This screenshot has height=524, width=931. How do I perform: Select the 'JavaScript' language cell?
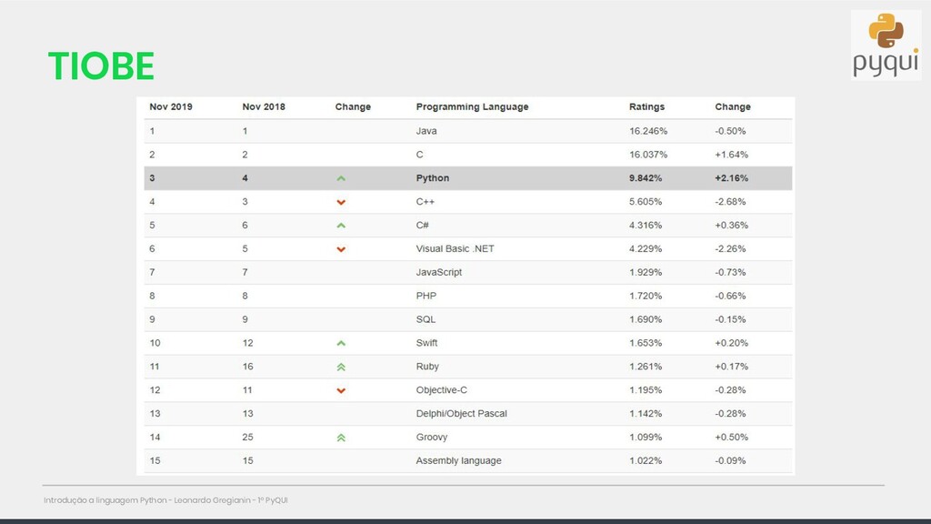(x=439, y=272)
